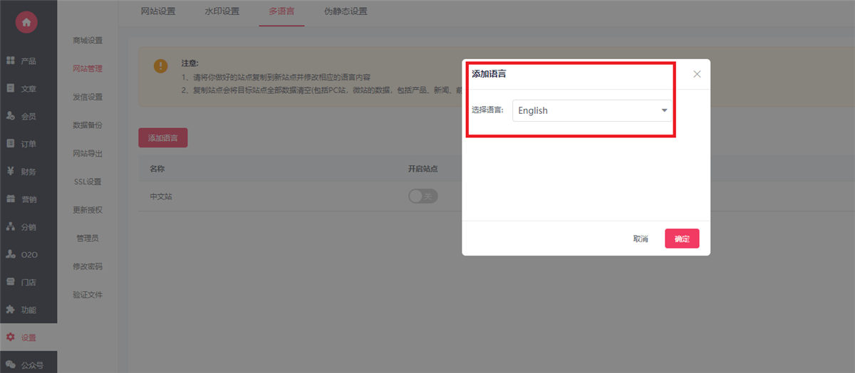This screenshot has width=855, height=373.
Task: Select the 多语言 tab
Action: click(281, 11)
